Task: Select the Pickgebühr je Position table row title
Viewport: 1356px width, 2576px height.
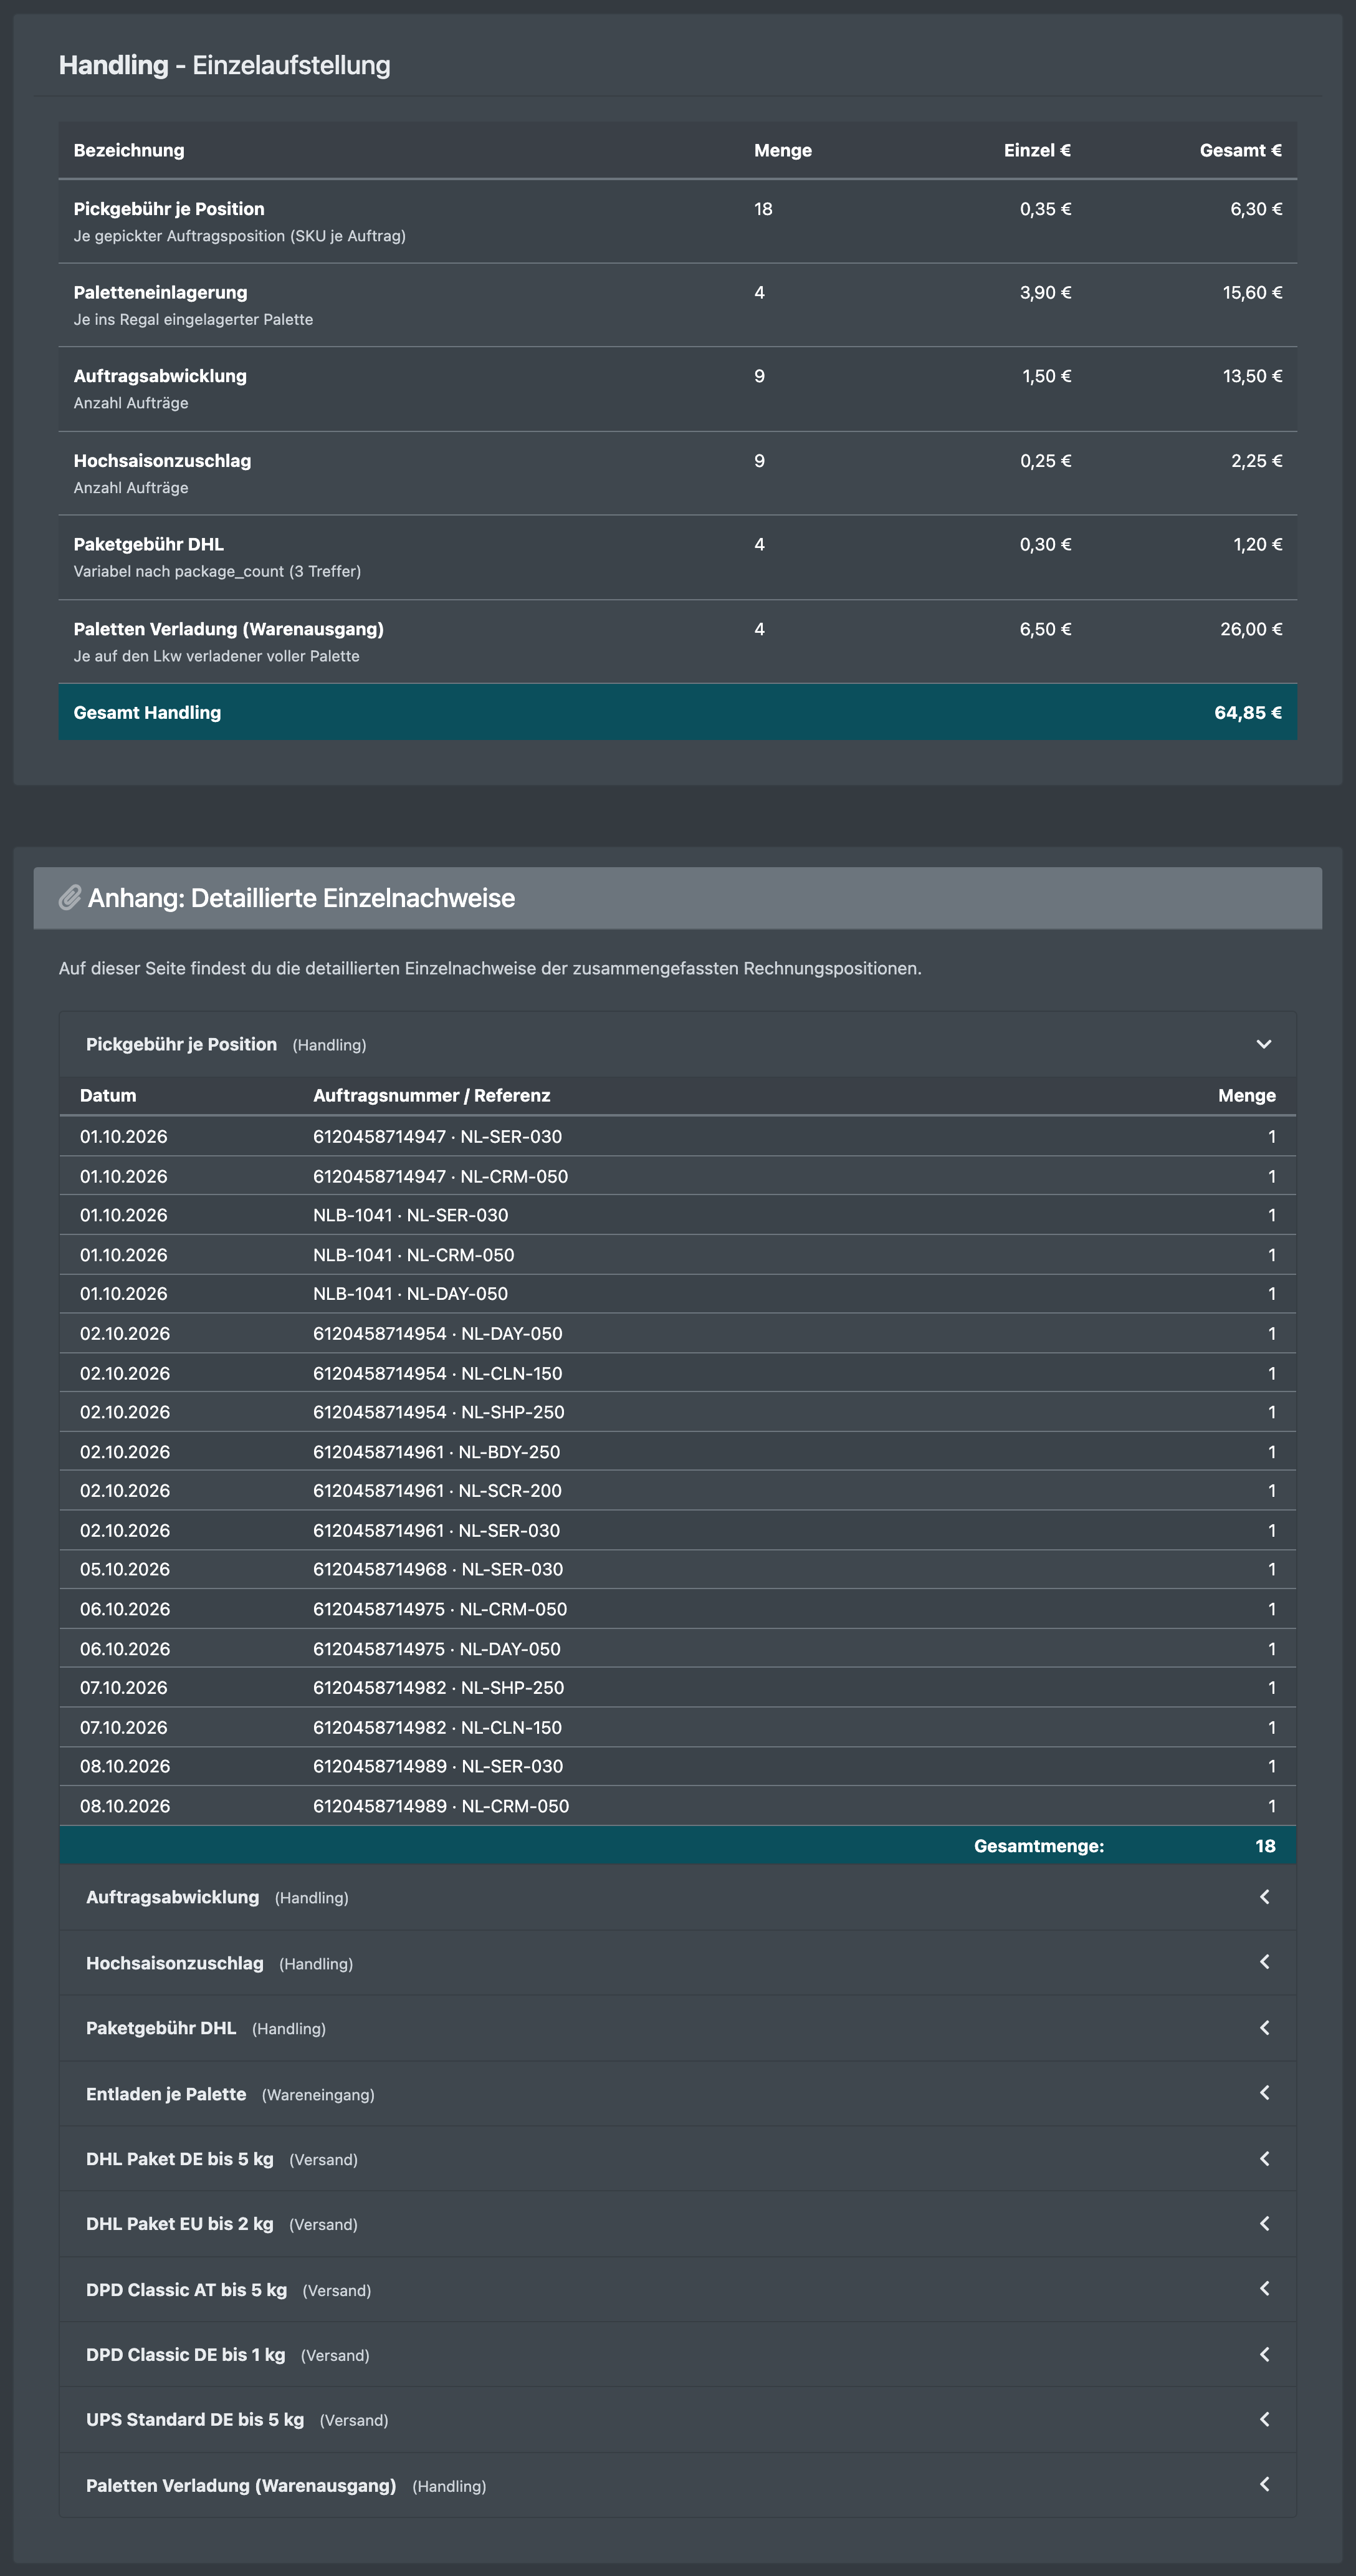Action: [169, 209]
